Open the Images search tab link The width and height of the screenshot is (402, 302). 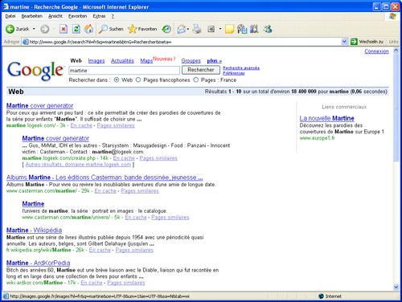(96, 61)
